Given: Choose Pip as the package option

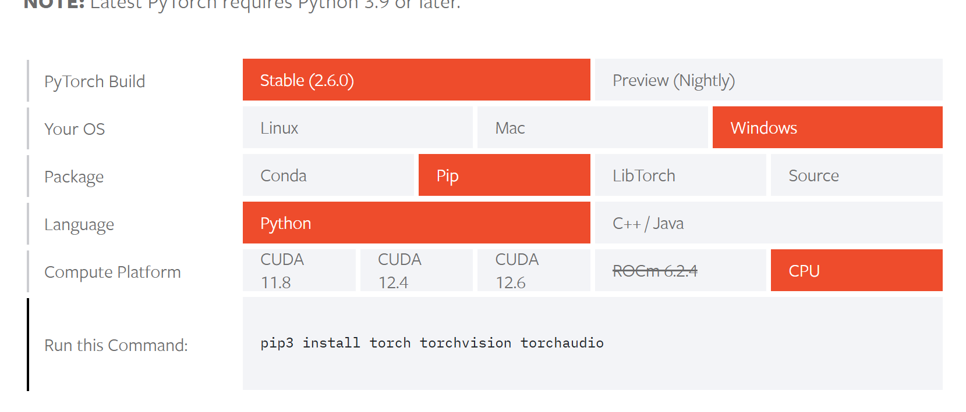Looking at the screenshot, I should pyautogui.click(x=504, y=175).
